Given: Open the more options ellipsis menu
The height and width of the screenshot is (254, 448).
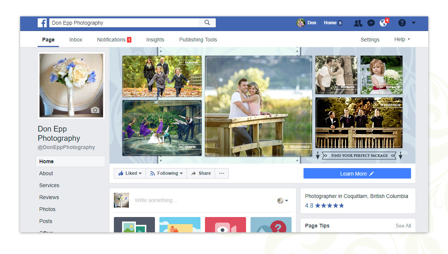Looking at the screenshot, I should point(222,173).
